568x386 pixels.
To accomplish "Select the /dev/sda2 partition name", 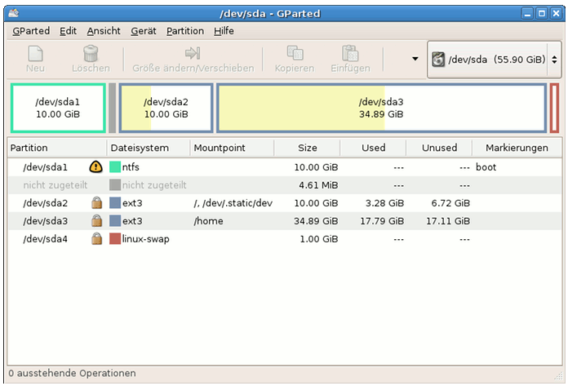I will [45, 202].
